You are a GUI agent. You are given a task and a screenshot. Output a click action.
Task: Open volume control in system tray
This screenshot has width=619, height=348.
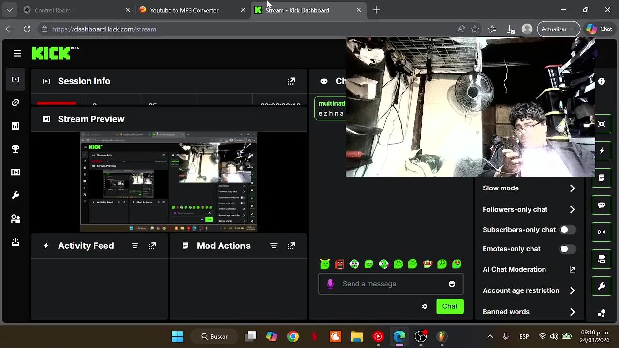coord(554,336)
